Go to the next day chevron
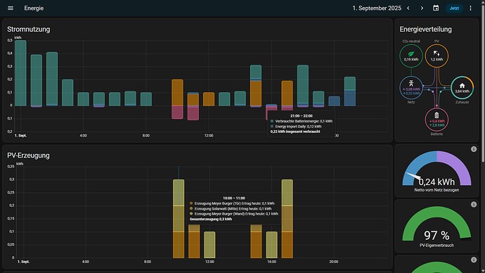485x273 pixels. [x=422, y=8]
